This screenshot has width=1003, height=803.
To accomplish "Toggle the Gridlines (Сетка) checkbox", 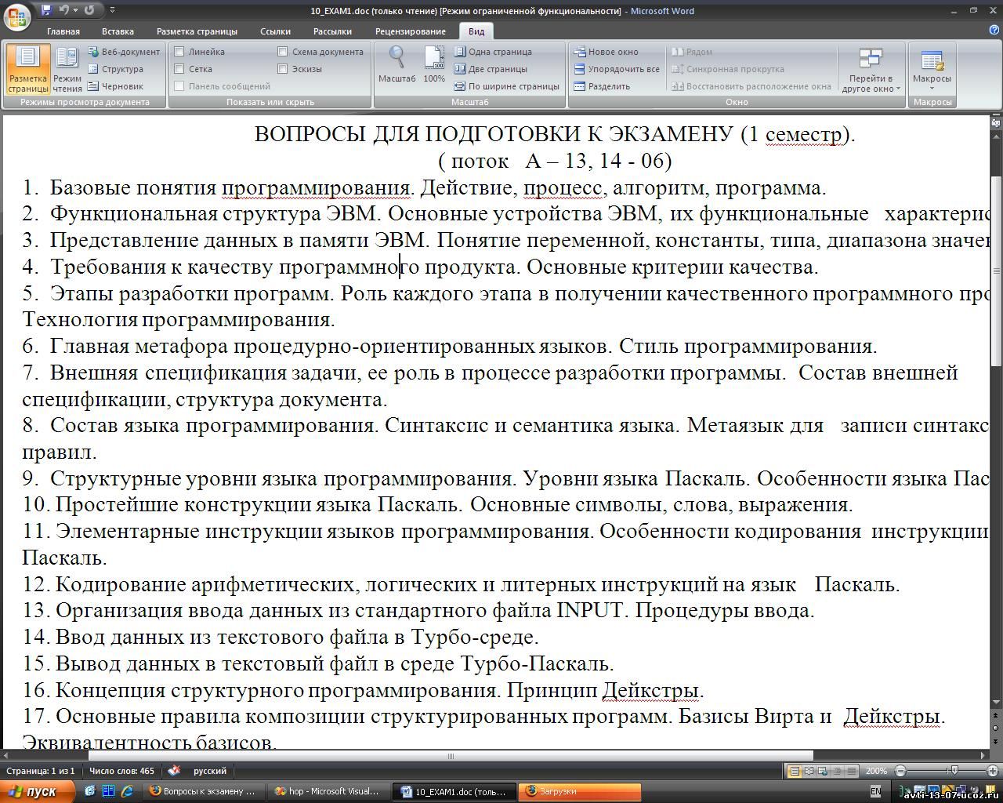I will 179,69.
